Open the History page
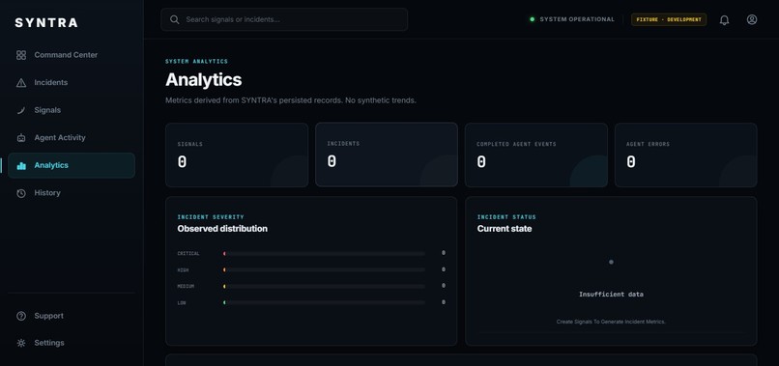 tap(72, 193)
